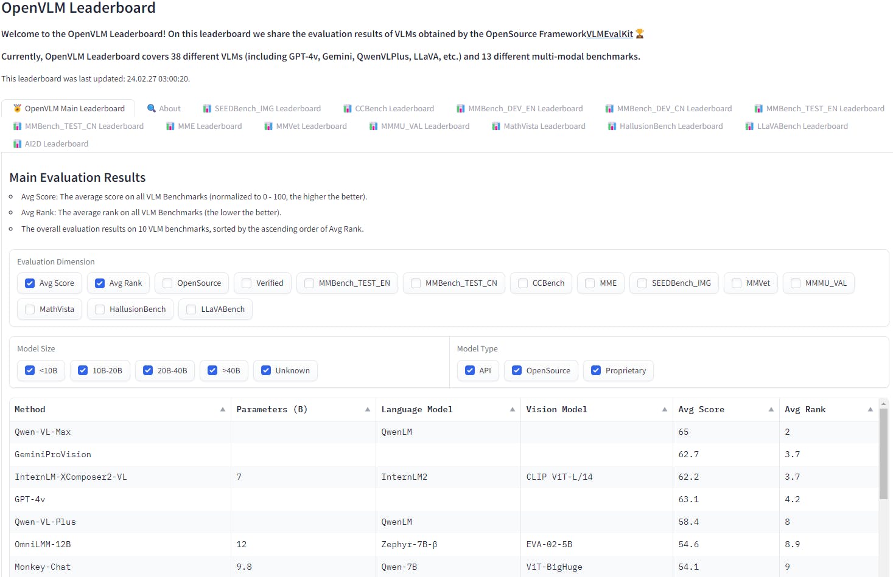This screenshot has height=577, width=893.
Task: Sort table by Parameters (B) column arrow
Action: 368,410
